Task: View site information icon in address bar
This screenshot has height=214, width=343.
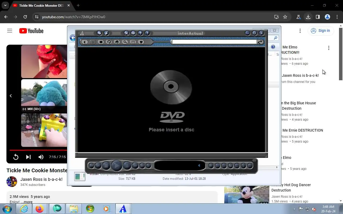Action: [36, 17]
